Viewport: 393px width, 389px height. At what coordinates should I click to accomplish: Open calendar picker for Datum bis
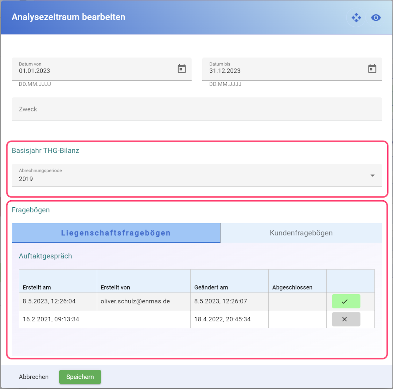372,69
